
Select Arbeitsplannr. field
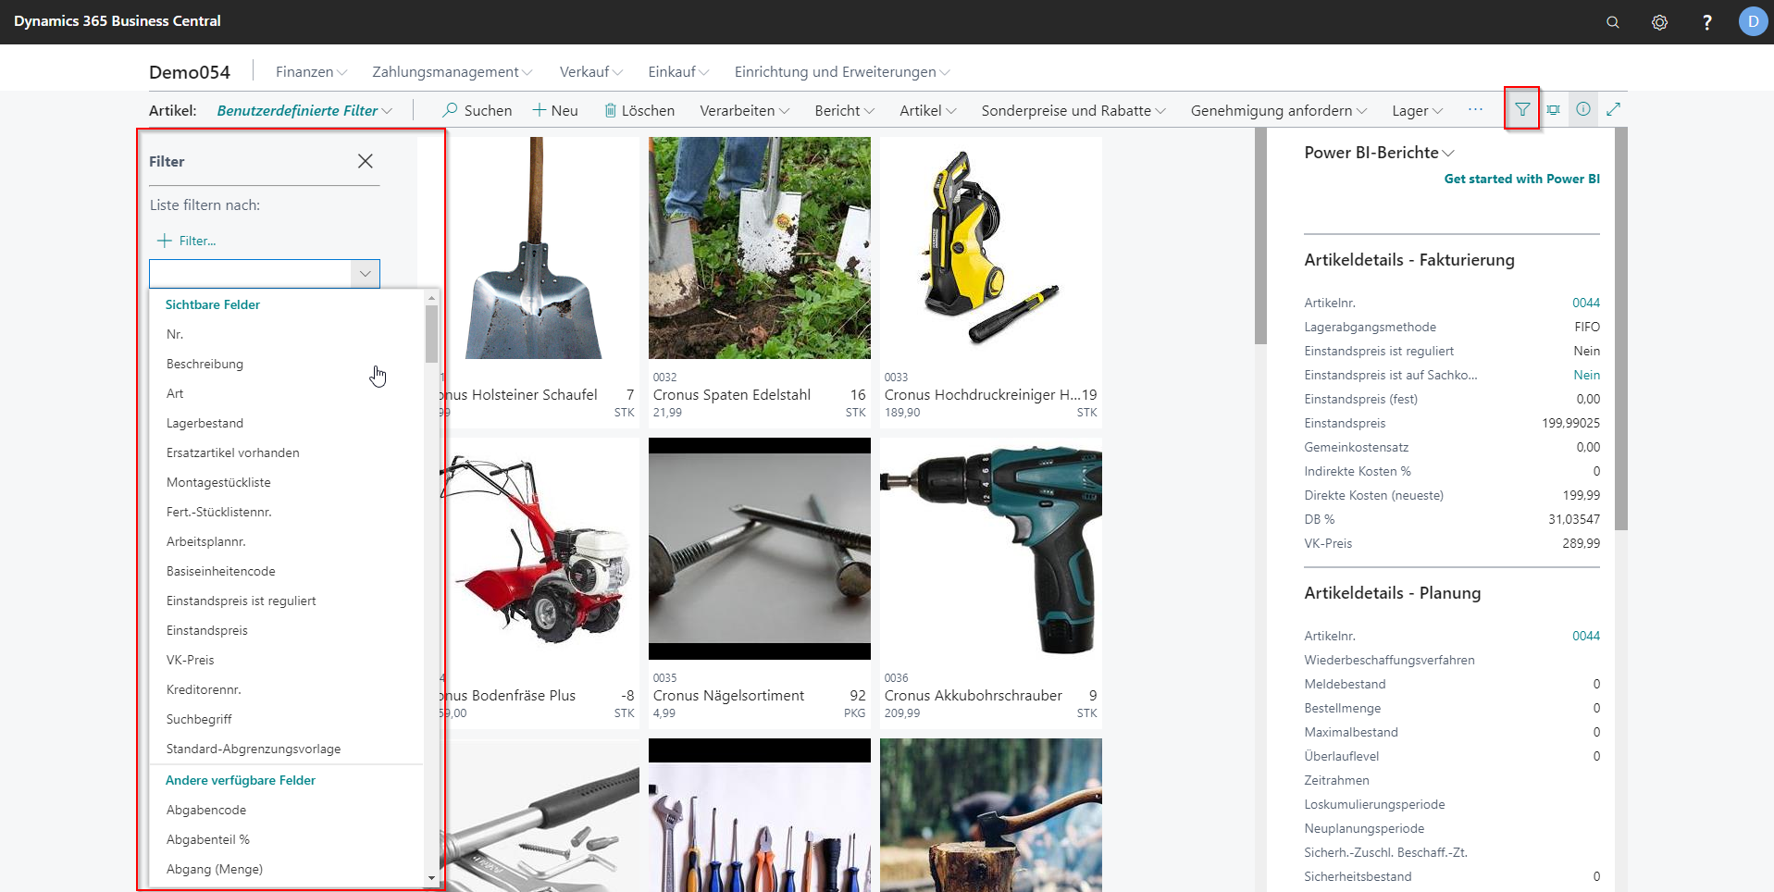tap(288, 541)
